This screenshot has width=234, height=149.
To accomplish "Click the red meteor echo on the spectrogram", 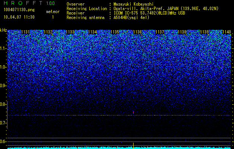I will [133, 112].
